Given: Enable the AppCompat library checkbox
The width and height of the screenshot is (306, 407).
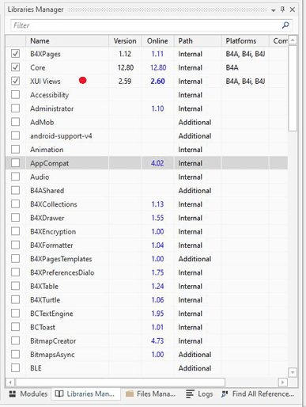Looking at the screenshot, I should (16, 163).
